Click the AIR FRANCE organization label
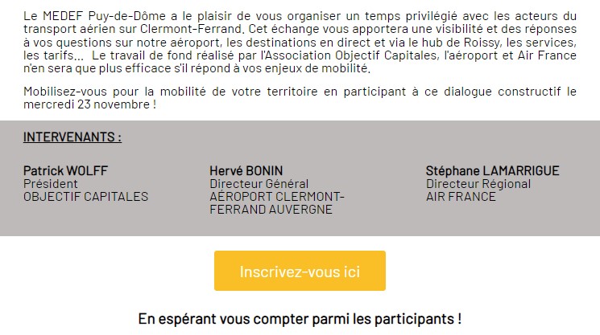600x335 pixels. click(461, 197)
